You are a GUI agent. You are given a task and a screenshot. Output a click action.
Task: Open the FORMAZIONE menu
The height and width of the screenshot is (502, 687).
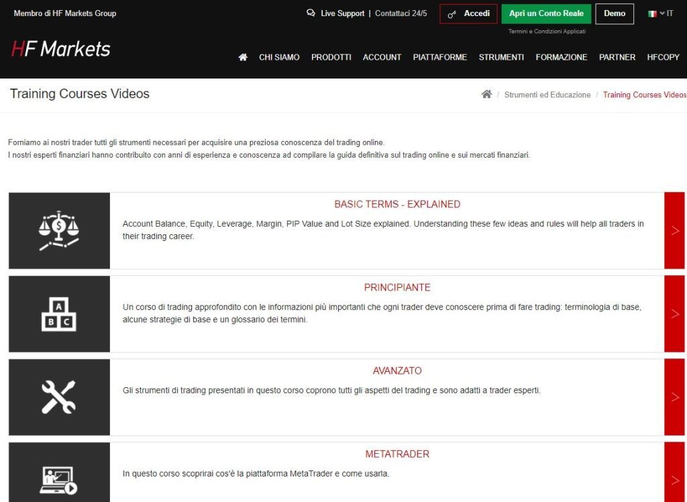(x=562, y=58)
